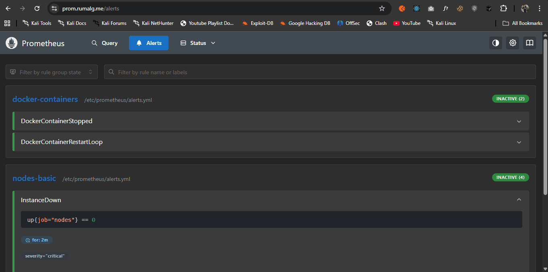
Task: Reload the page using browser refresh icon
Action: coord(37,8)
